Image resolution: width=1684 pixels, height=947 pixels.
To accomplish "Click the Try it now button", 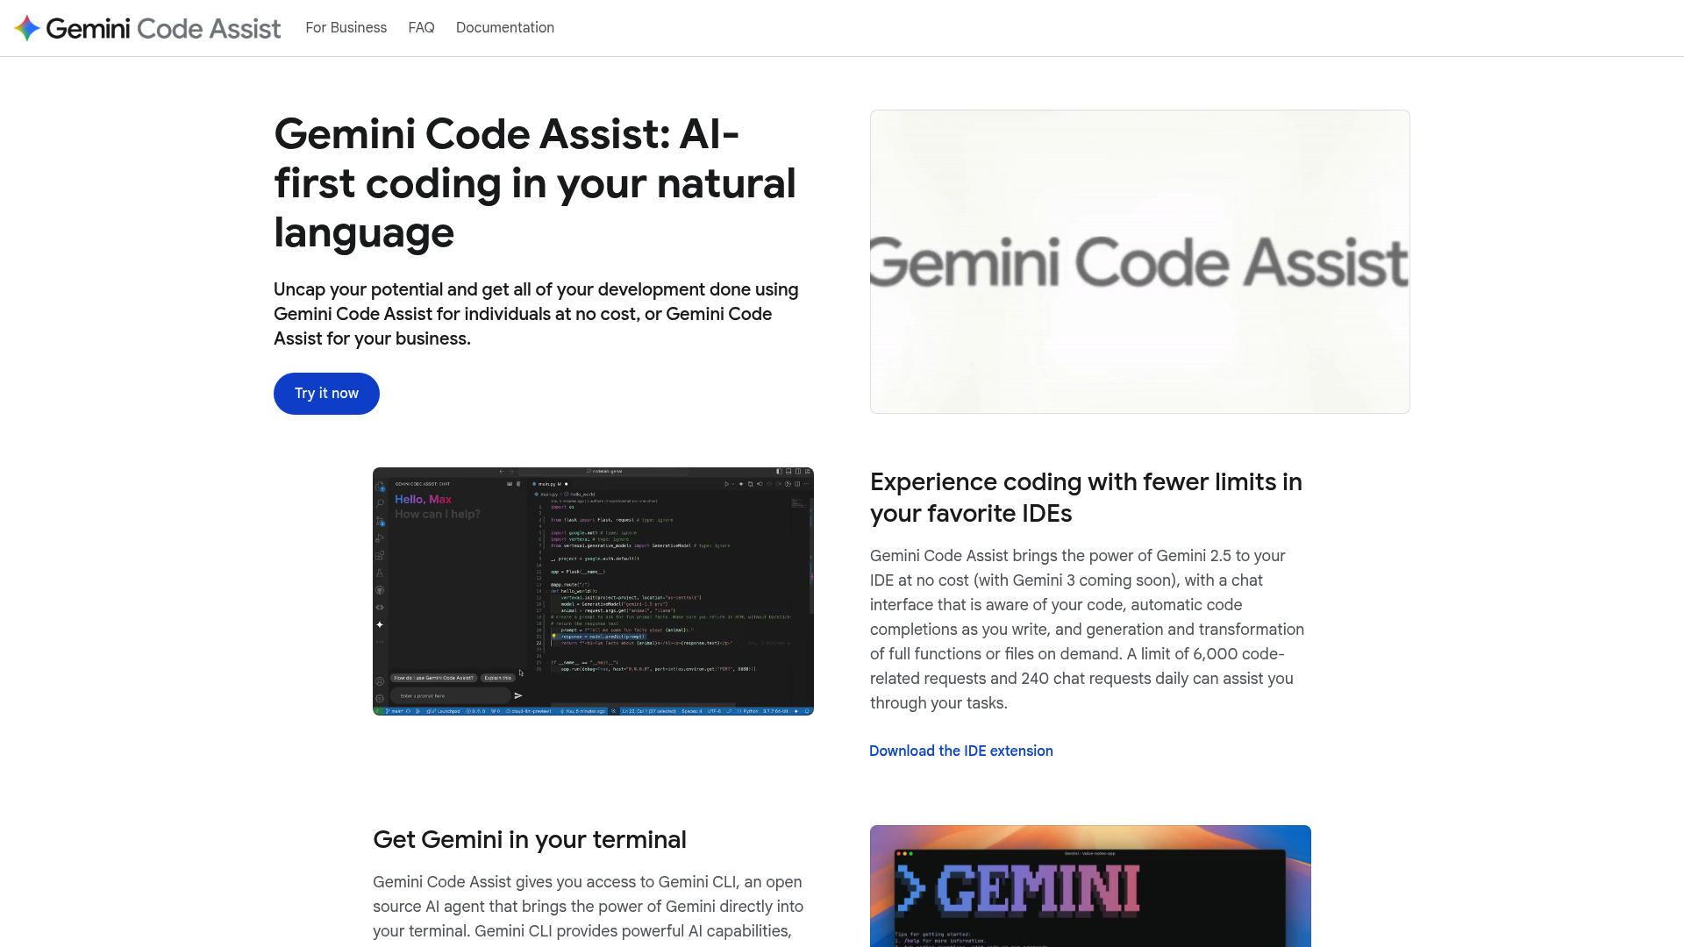I will [x=325, y=393].
